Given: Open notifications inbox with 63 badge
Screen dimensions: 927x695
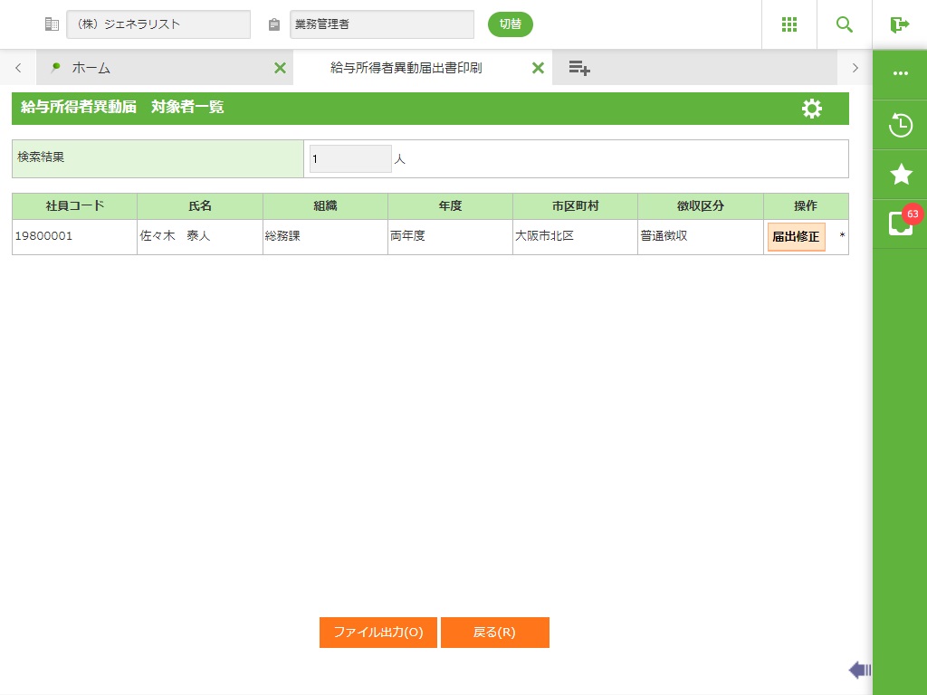Looking at the screenshot, I should [x=900, y=224].
